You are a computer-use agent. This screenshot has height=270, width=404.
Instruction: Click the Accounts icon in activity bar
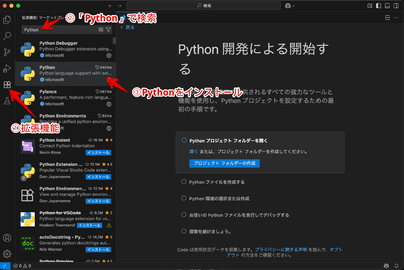tap(7, 238)
